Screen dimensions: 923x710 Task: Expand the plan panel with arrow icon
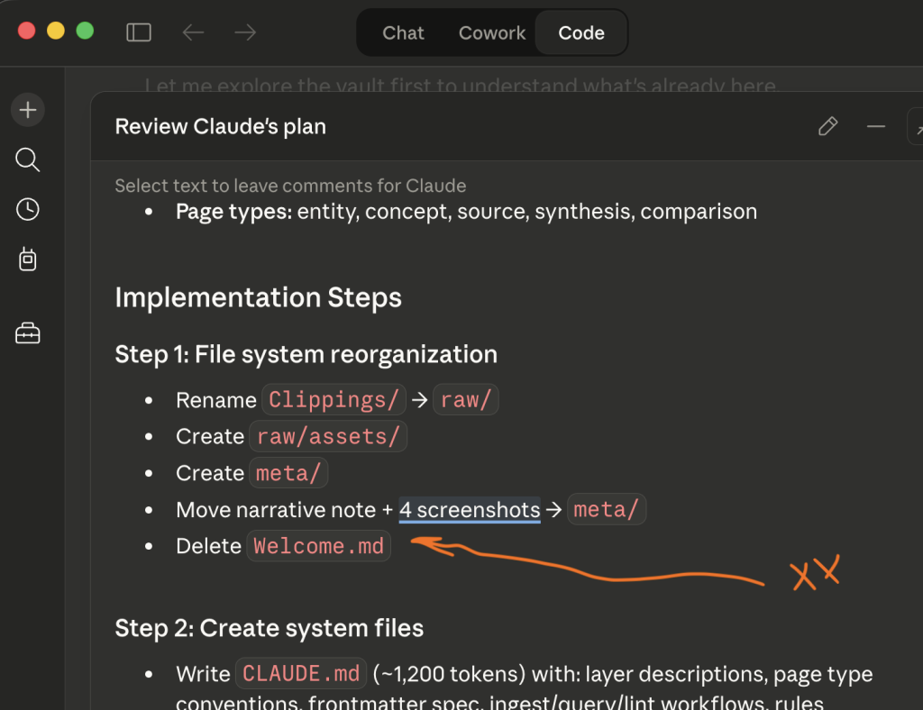tap(917, 127)
